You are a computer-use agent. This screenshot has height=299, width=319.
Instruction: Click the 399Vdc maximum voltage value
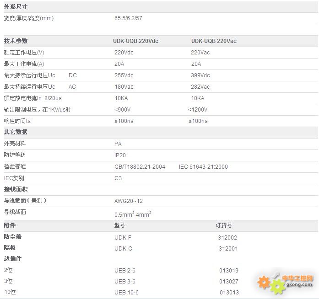200,75
